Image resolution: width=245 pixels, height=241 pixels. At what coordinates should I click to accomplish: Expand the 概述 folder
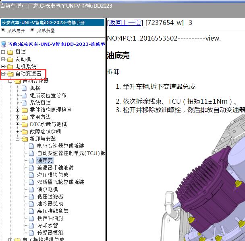pos(3,52)
